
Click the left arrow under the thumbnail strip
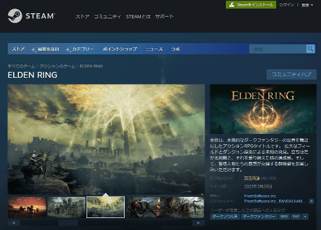(x=14, y=223)
